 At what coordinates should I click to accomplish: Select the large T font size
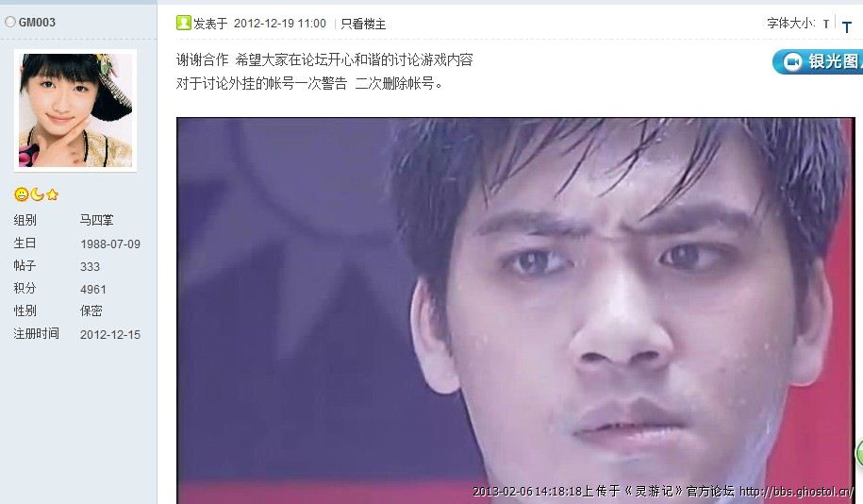(846, 27)
